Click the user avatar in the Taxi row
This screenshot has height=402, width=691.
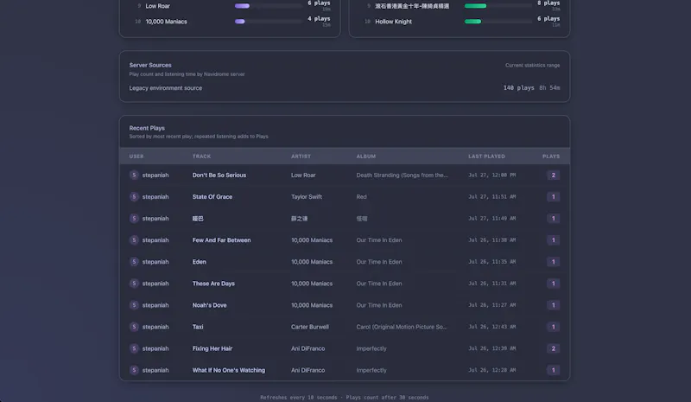click(134, 327)
